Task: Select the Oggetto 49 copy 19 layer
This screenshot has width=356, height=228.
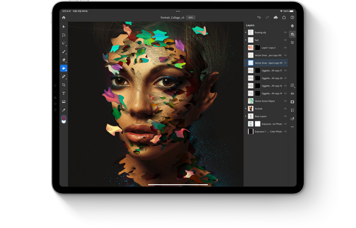Action: pos(266,93)
